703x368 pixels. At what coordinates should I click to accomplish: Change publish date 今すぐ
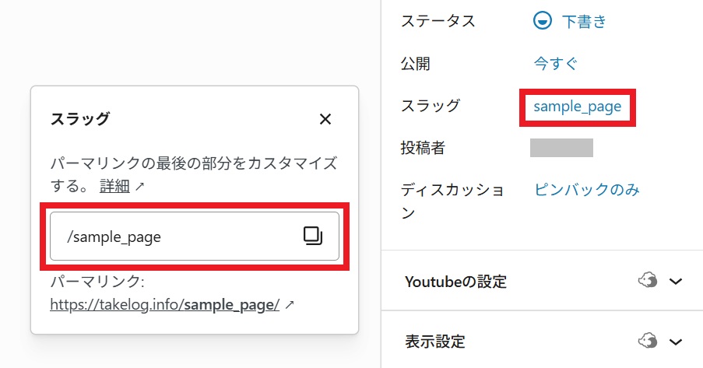[555, 63]
